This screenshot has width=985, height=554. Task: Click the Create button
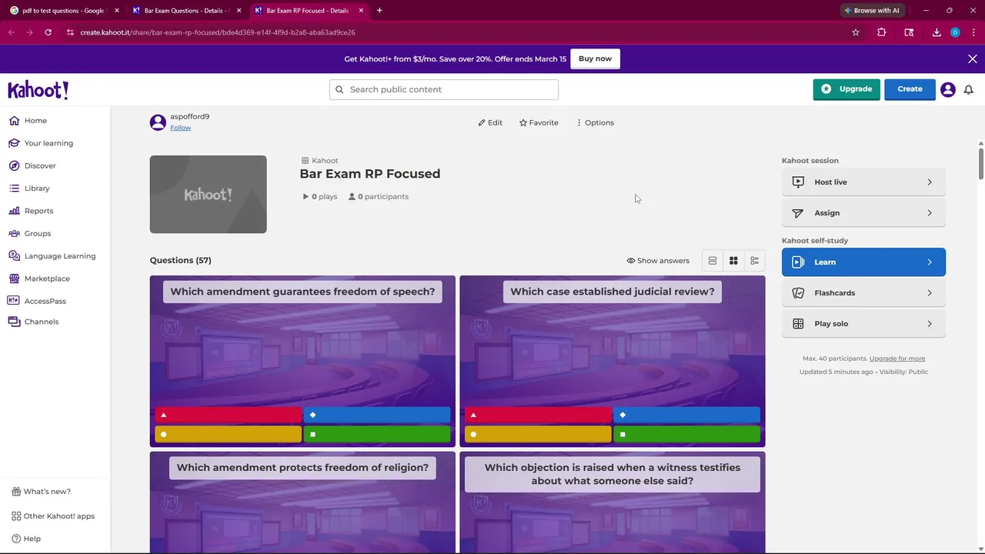point(910,89)
